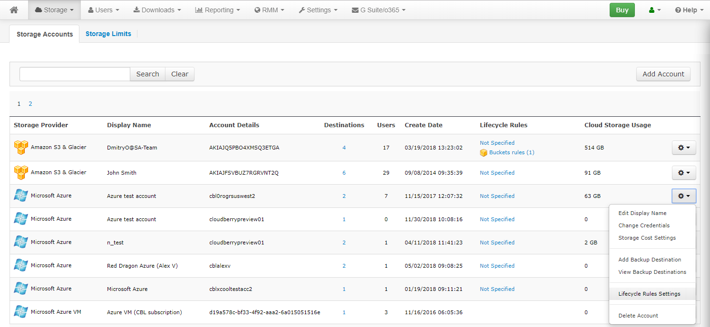Open gear actions menu for DmitryO@SA-Team

[684, 148]
